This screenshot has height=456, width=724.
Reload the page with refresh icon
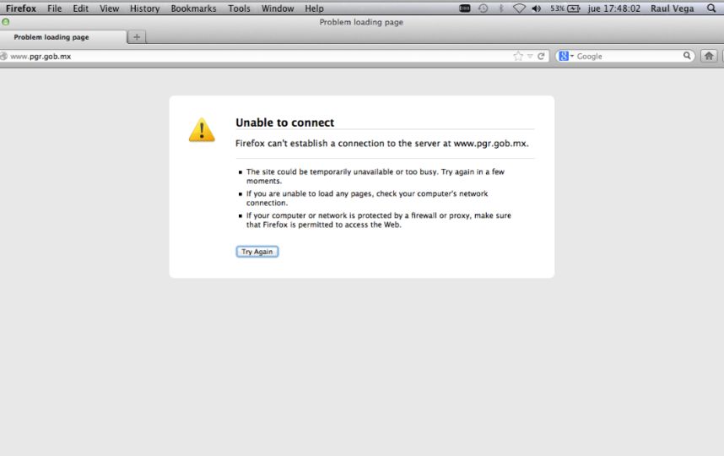click(541, 56)
